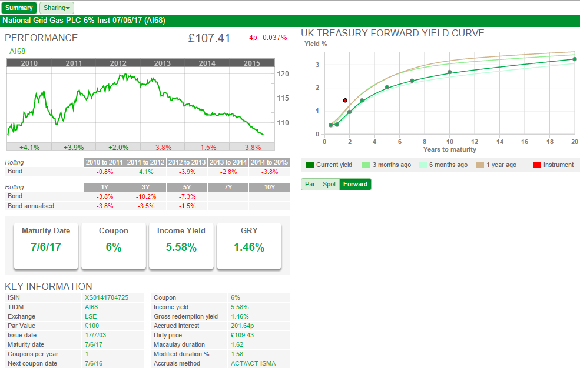Viewport: 580px width, 368px height.
Task: Select the 3-year point on current yield curve
Action: click(x=362, y=101)
